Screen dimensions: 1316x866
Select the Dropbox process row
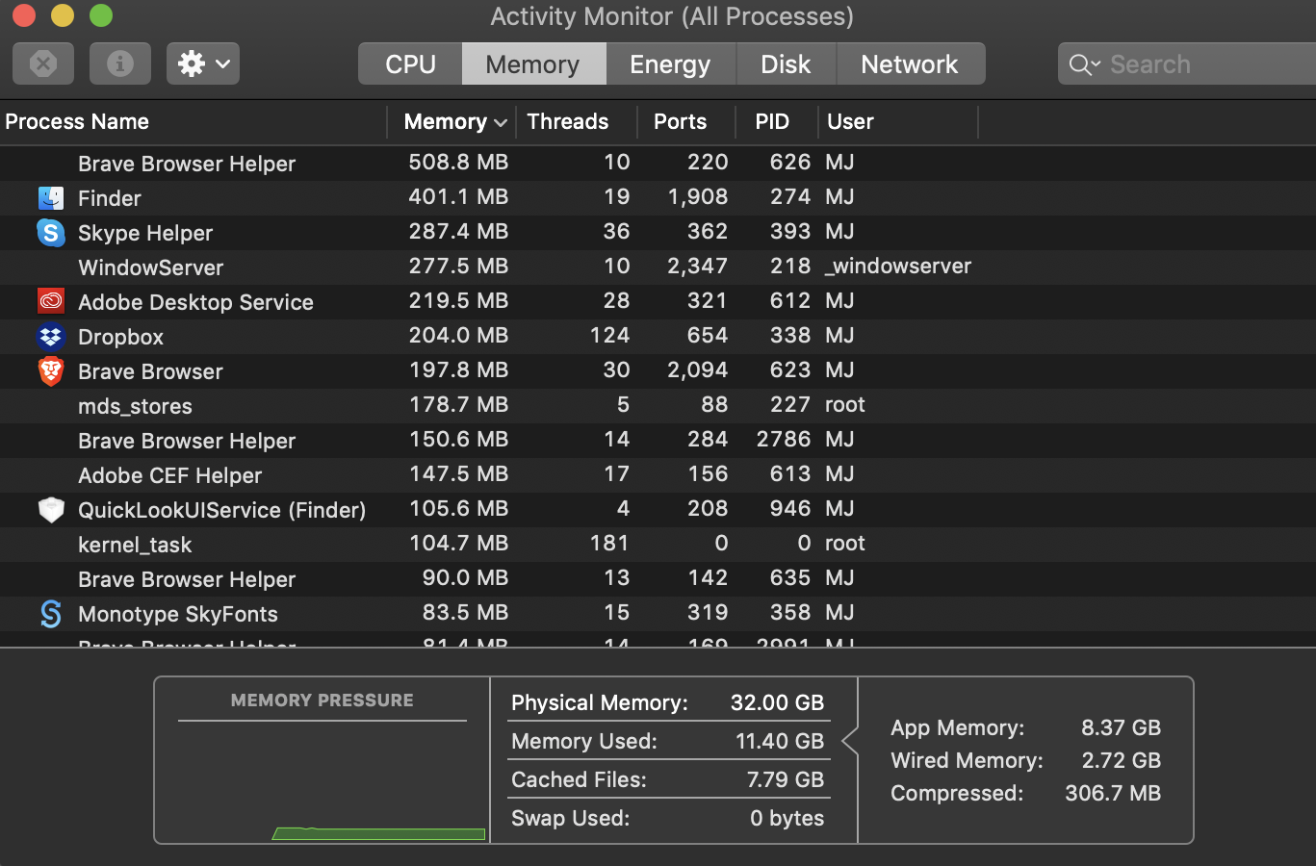point(658,337)
